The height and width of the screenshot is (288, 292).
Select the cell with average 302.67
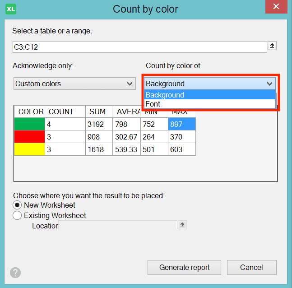(x=127, y=136)
